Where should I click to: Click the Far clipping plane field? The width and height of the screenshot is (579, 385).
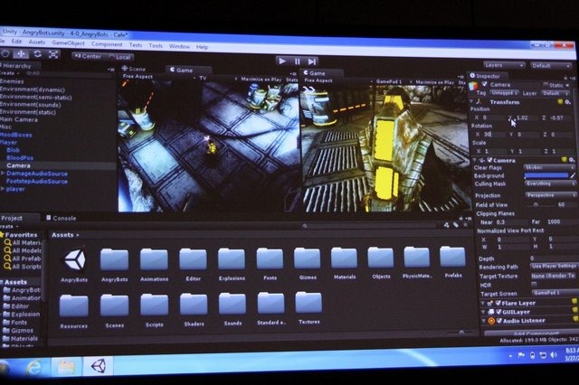click(x=561, y=221)
